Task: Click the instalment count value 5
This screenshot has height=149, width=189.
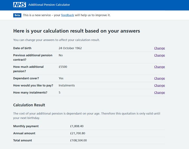Action: pyautogui.click(x=60, y=93)
